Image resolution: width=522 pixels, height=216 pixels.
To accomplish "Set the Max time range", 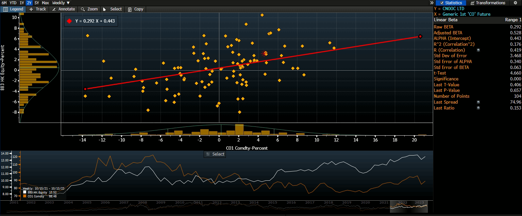I will pyautogui.click(x=45, y=3).
